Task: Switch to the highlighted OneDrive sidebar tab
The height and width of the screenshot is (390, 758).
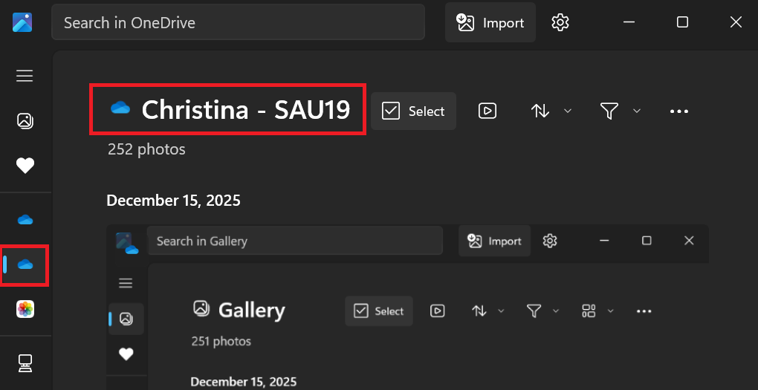Action: click(25, 264)
